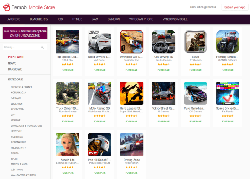Open the Hero Legend Stick fight icon
The height and width of the screenshot is (179, 250).
click(x=131, y=93)
